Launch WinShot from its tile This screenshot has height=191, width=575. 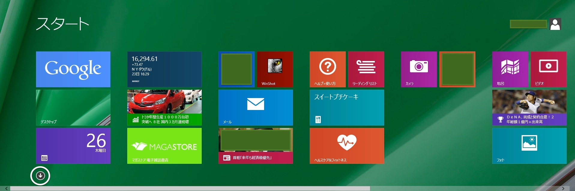pos(275,69)
